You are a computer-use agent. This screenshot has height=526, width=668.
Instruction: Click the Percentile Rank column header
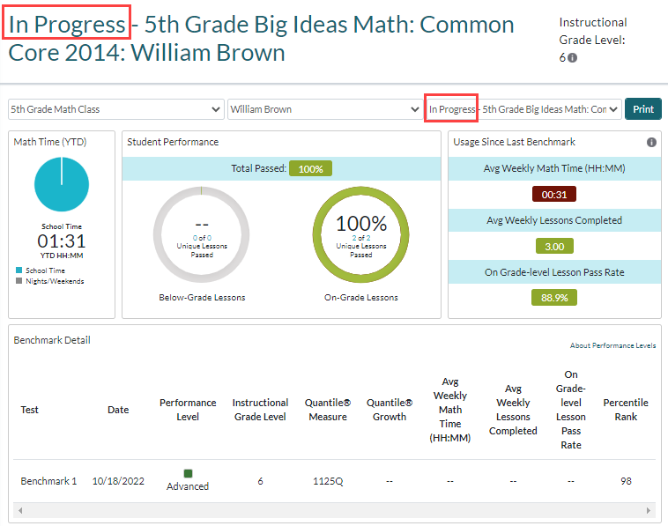pyautogui.click(x=626, y=410)
